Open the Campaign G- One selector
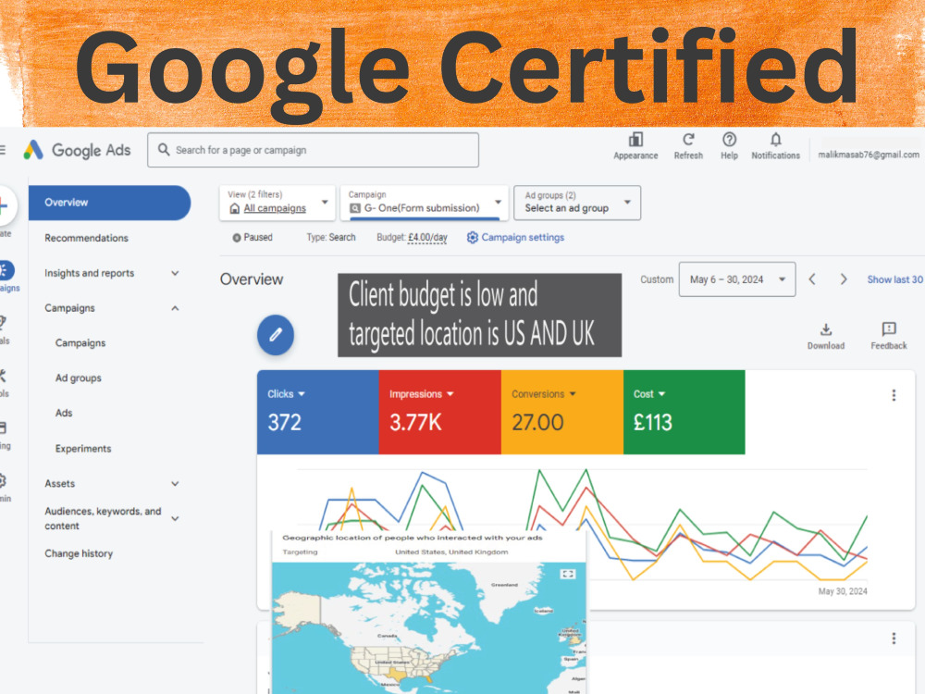 tap(425, 203)
